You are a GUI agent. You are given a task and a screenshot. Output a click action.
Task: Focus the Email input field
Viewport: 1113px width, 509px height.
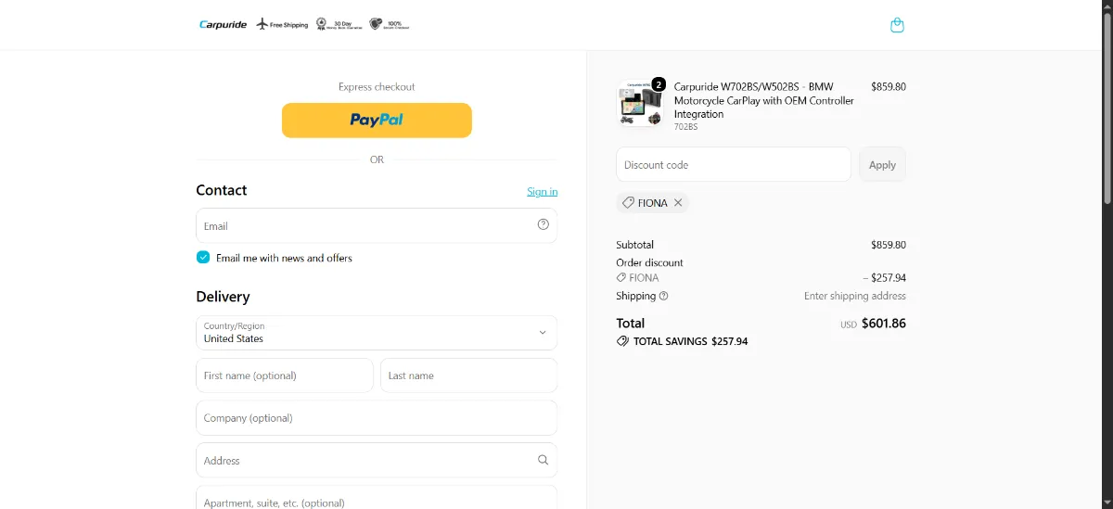[377, 225]
